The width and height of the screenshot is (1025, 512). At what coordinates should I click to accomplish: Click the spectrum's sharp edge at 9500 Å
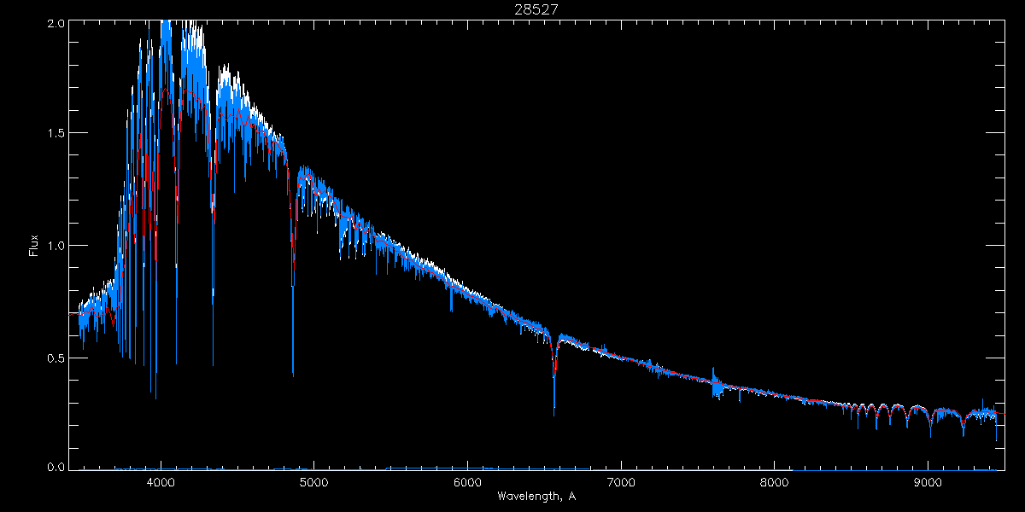point(996,427)
